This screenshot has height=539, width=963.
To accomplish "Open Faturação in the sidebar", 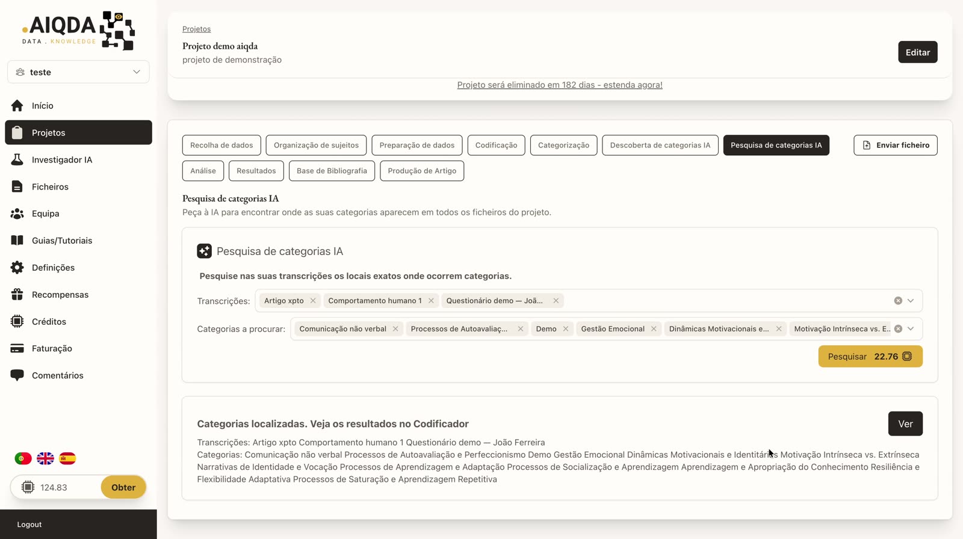I will click(x=78, y=348).
